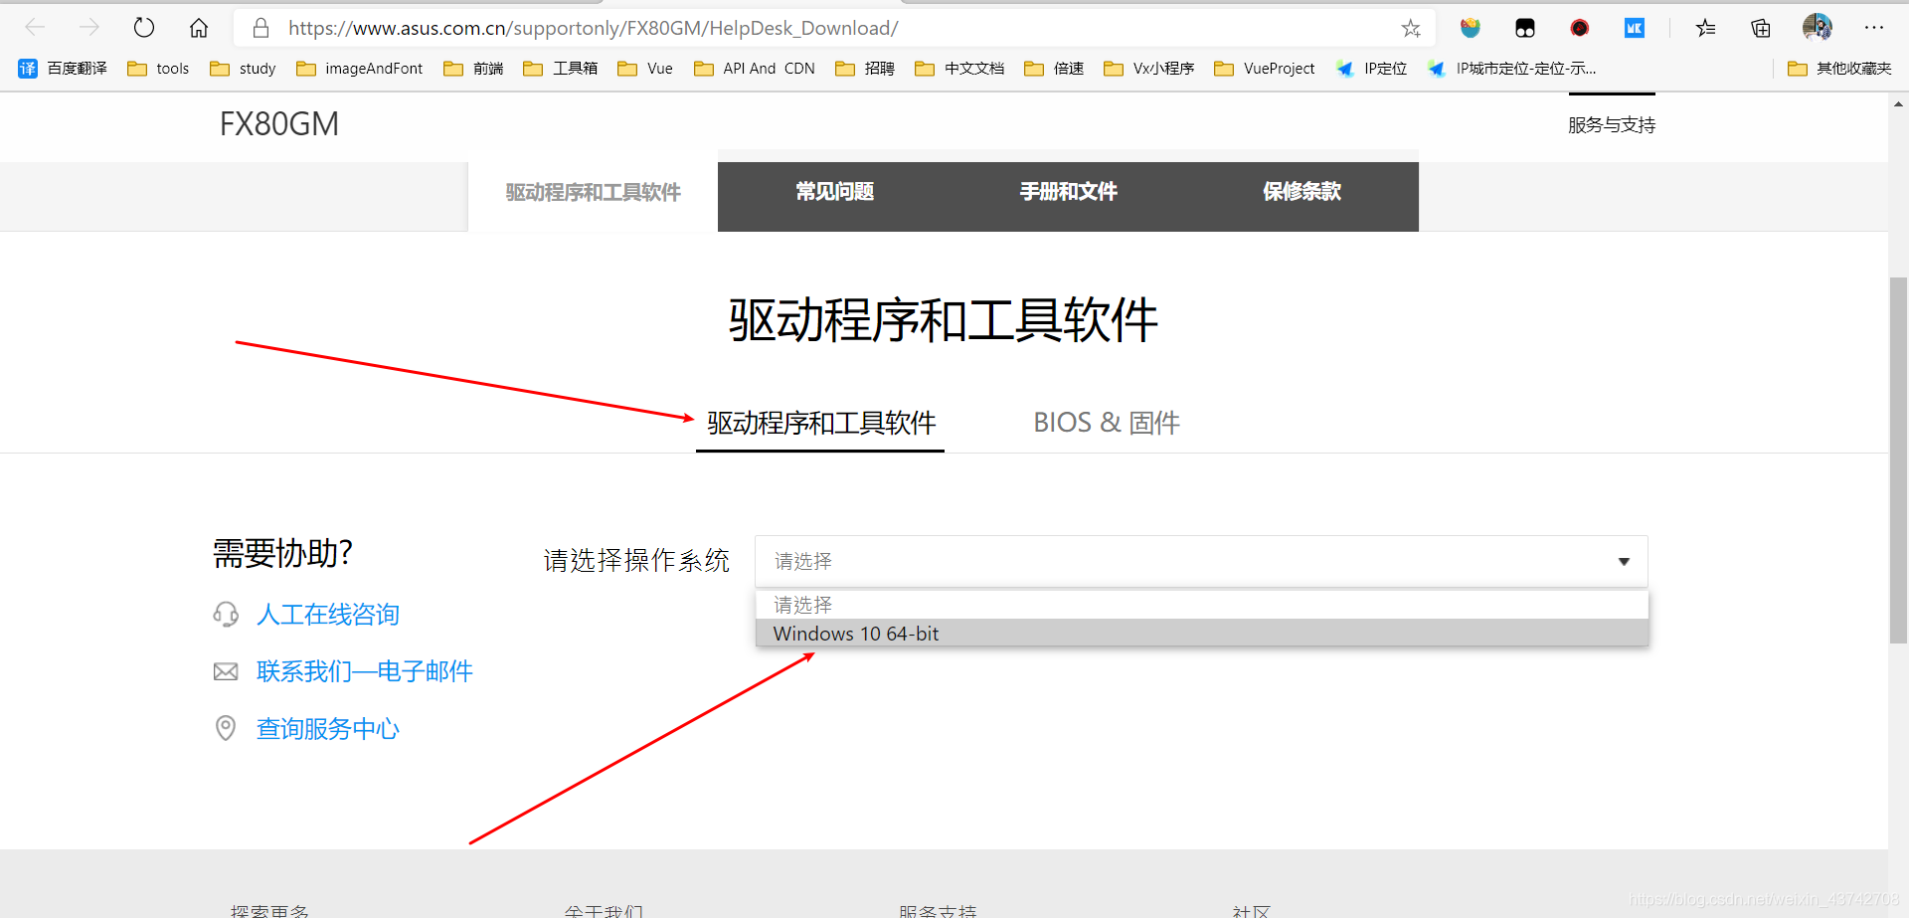Open 百度翻译 bookmark
The image size is (1909, 918).
63,69
